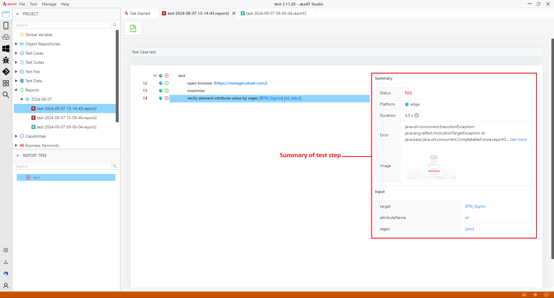Click the target icon in status bar

coord(535,295)
